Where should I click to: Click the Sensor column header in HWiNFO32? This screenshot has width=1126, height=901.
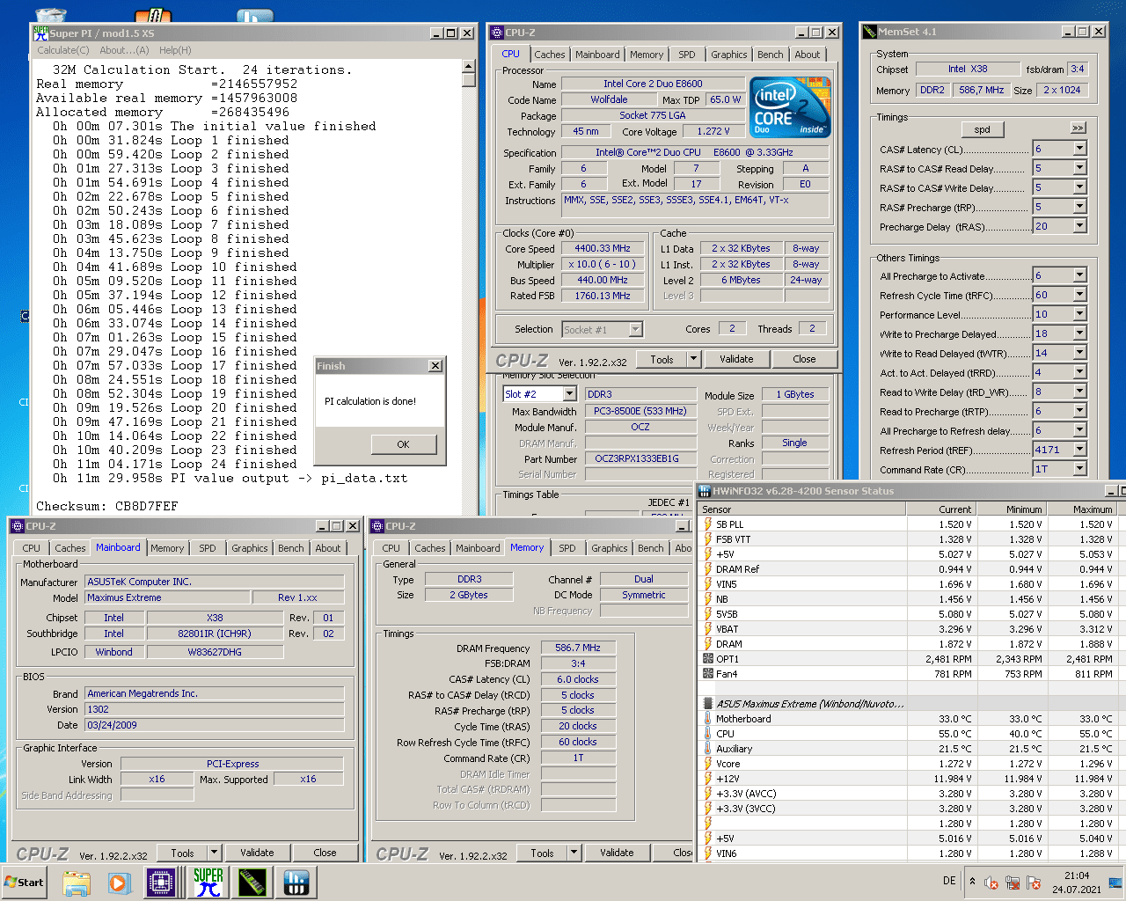click(x=802, y=509)
